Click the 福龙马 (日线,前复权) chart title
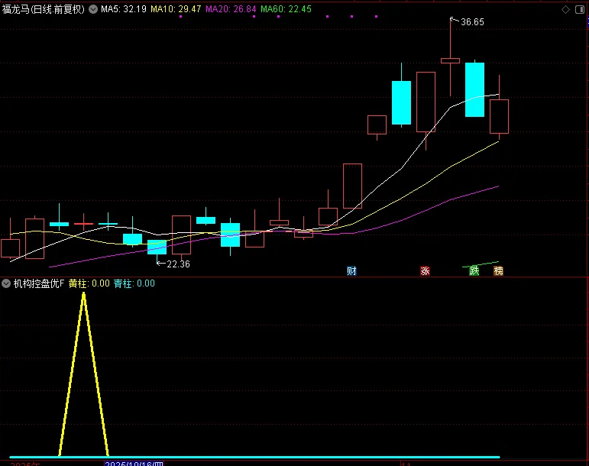This screenshot has width=589, height=466. [x=44, y=9]
